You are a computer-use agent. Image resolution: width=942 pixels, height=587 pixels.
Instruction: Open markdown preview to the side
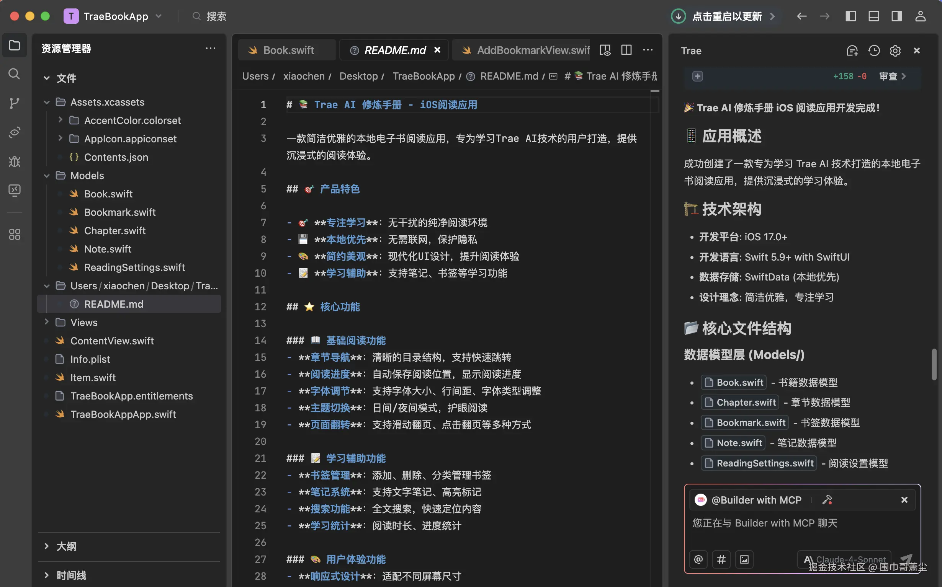point(605,50)
